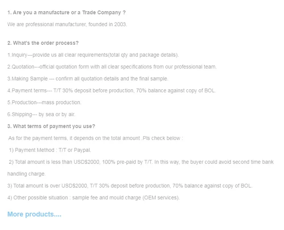Click the manufacture or Trade Company question heading
The height and width of the screenshot is (230, 284).
click(66, 12)
